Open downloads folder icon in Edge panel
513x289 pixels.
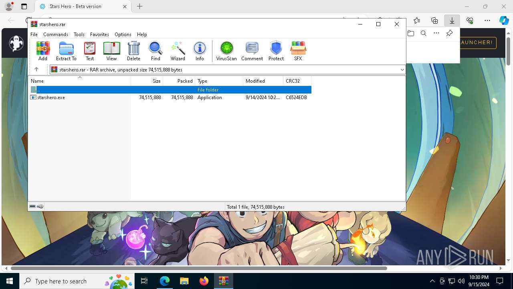coord(411,33)
